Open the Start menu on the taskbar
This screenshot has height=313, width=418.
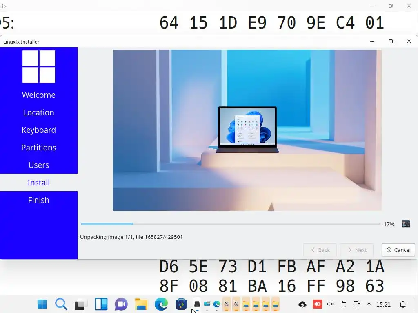click(42, 304)
